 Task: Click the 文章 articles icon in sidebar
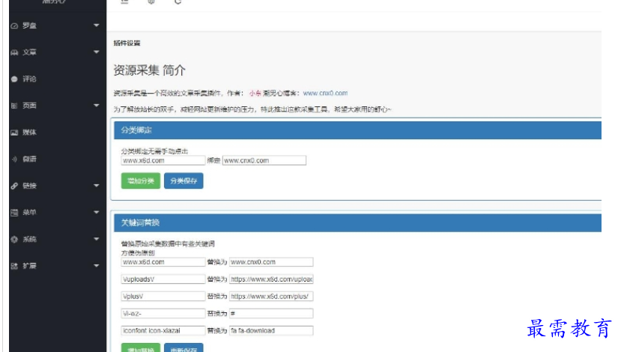(x=14, y=52)
